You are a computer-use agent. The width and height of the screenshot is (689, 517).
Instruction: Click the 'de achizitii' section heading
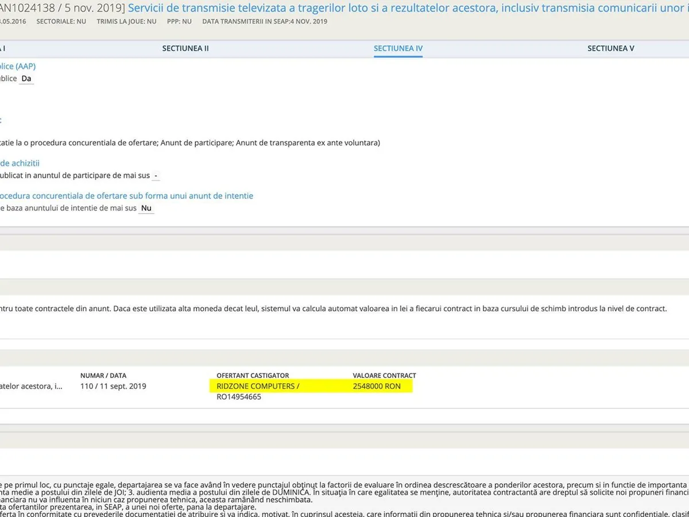[20, 163]
